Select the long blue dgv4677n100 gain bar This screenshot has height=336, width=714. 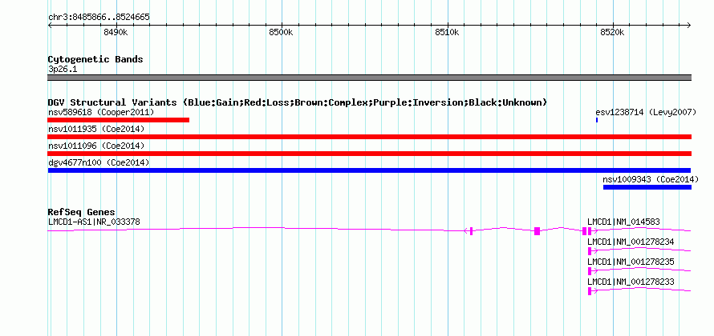point(369,170)
